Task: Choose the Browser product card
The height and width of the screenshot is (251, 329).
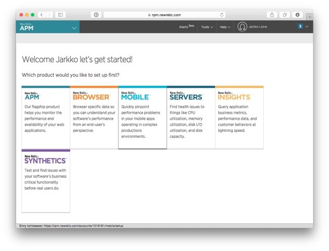Action: (94, 118)
